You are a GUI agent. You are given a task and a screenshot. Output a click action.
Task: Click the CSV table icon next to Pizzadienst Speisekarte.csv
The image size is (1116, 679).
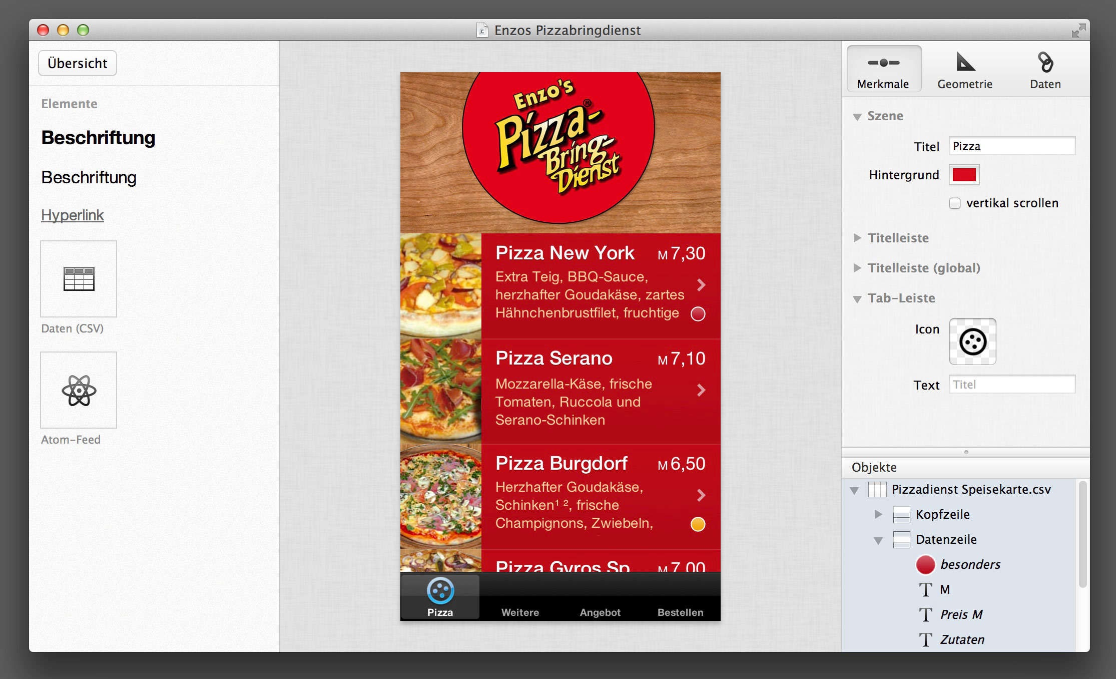tap(877, 489)
